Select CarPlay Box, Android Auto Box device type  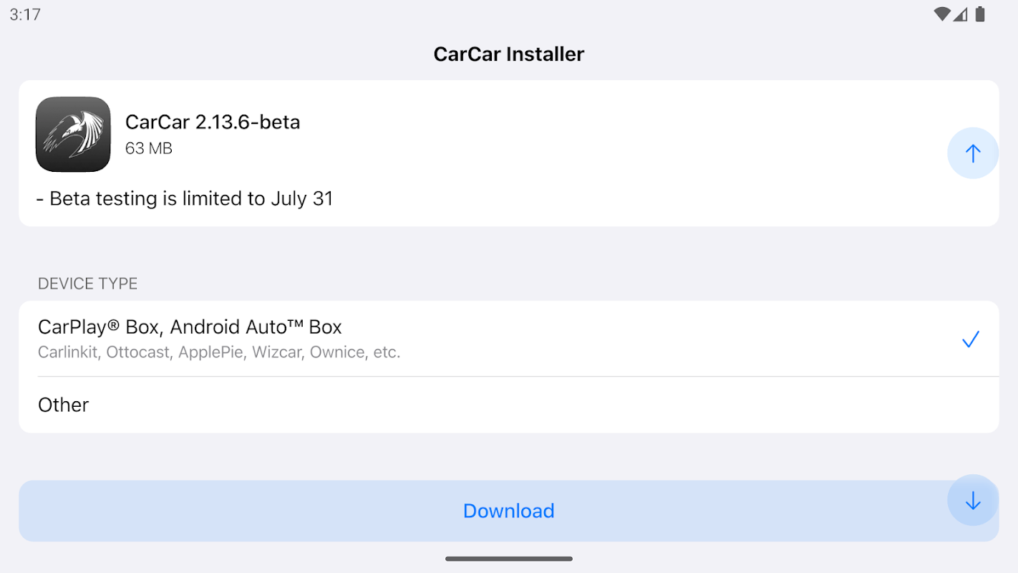(190, 327)
